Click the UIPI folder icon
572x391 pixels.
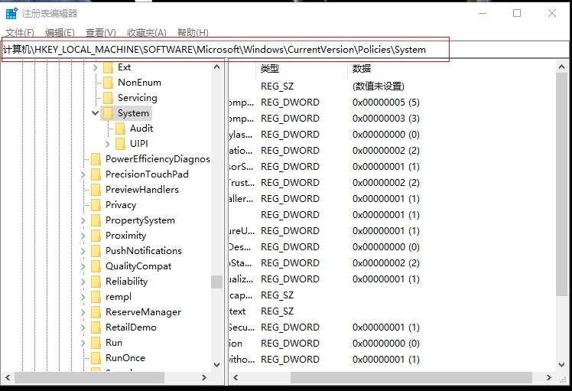click(120, 144)
